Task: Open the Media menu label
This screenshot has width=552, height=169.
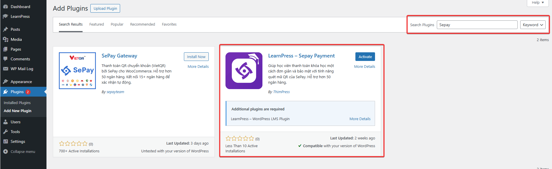Action: coord(16,39)
